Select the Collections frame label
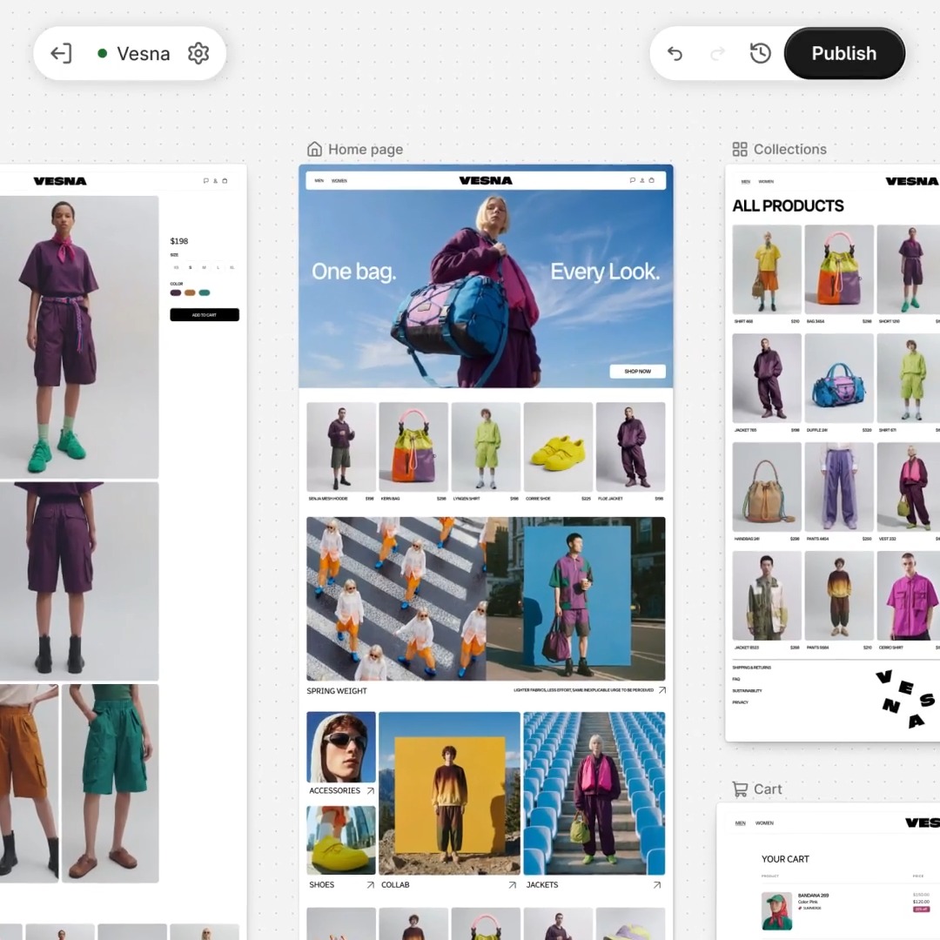Screen dimensions: 940x940 point(789,150)
